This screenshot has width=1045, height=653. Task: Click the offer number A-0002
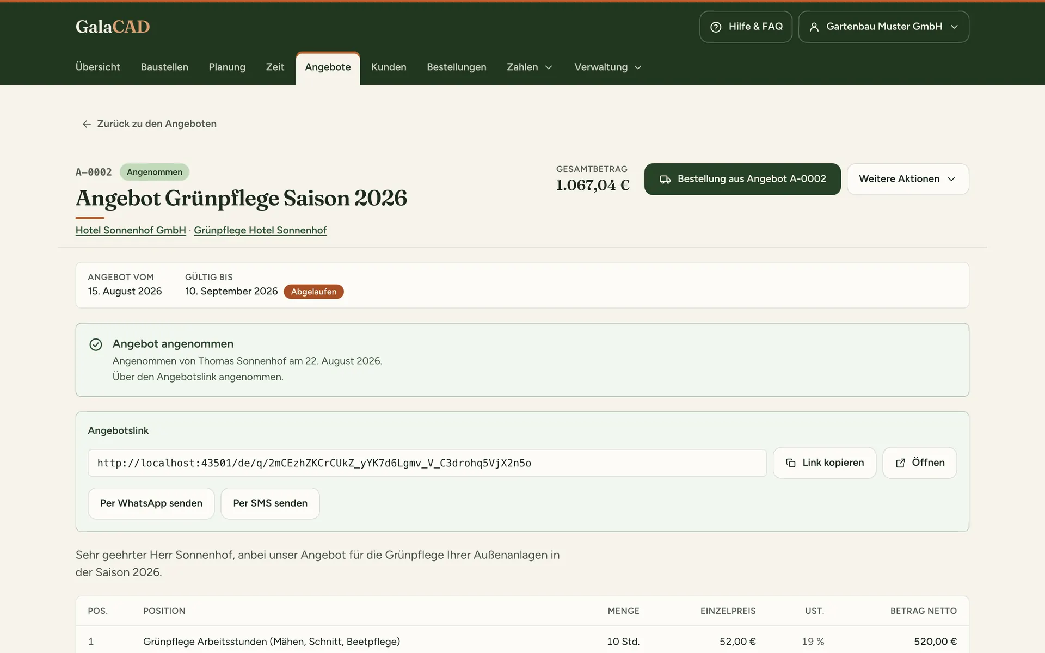pos(94,172)
